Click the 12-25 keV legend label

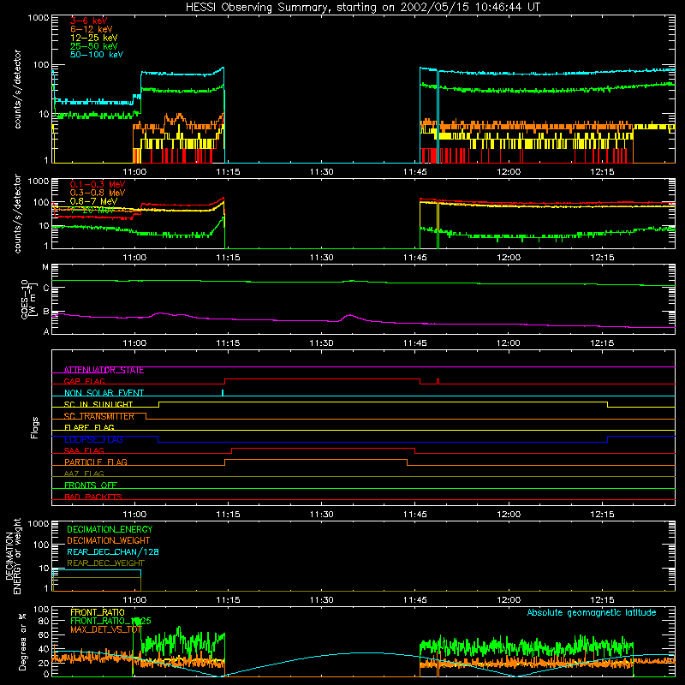tap(94, 38)
